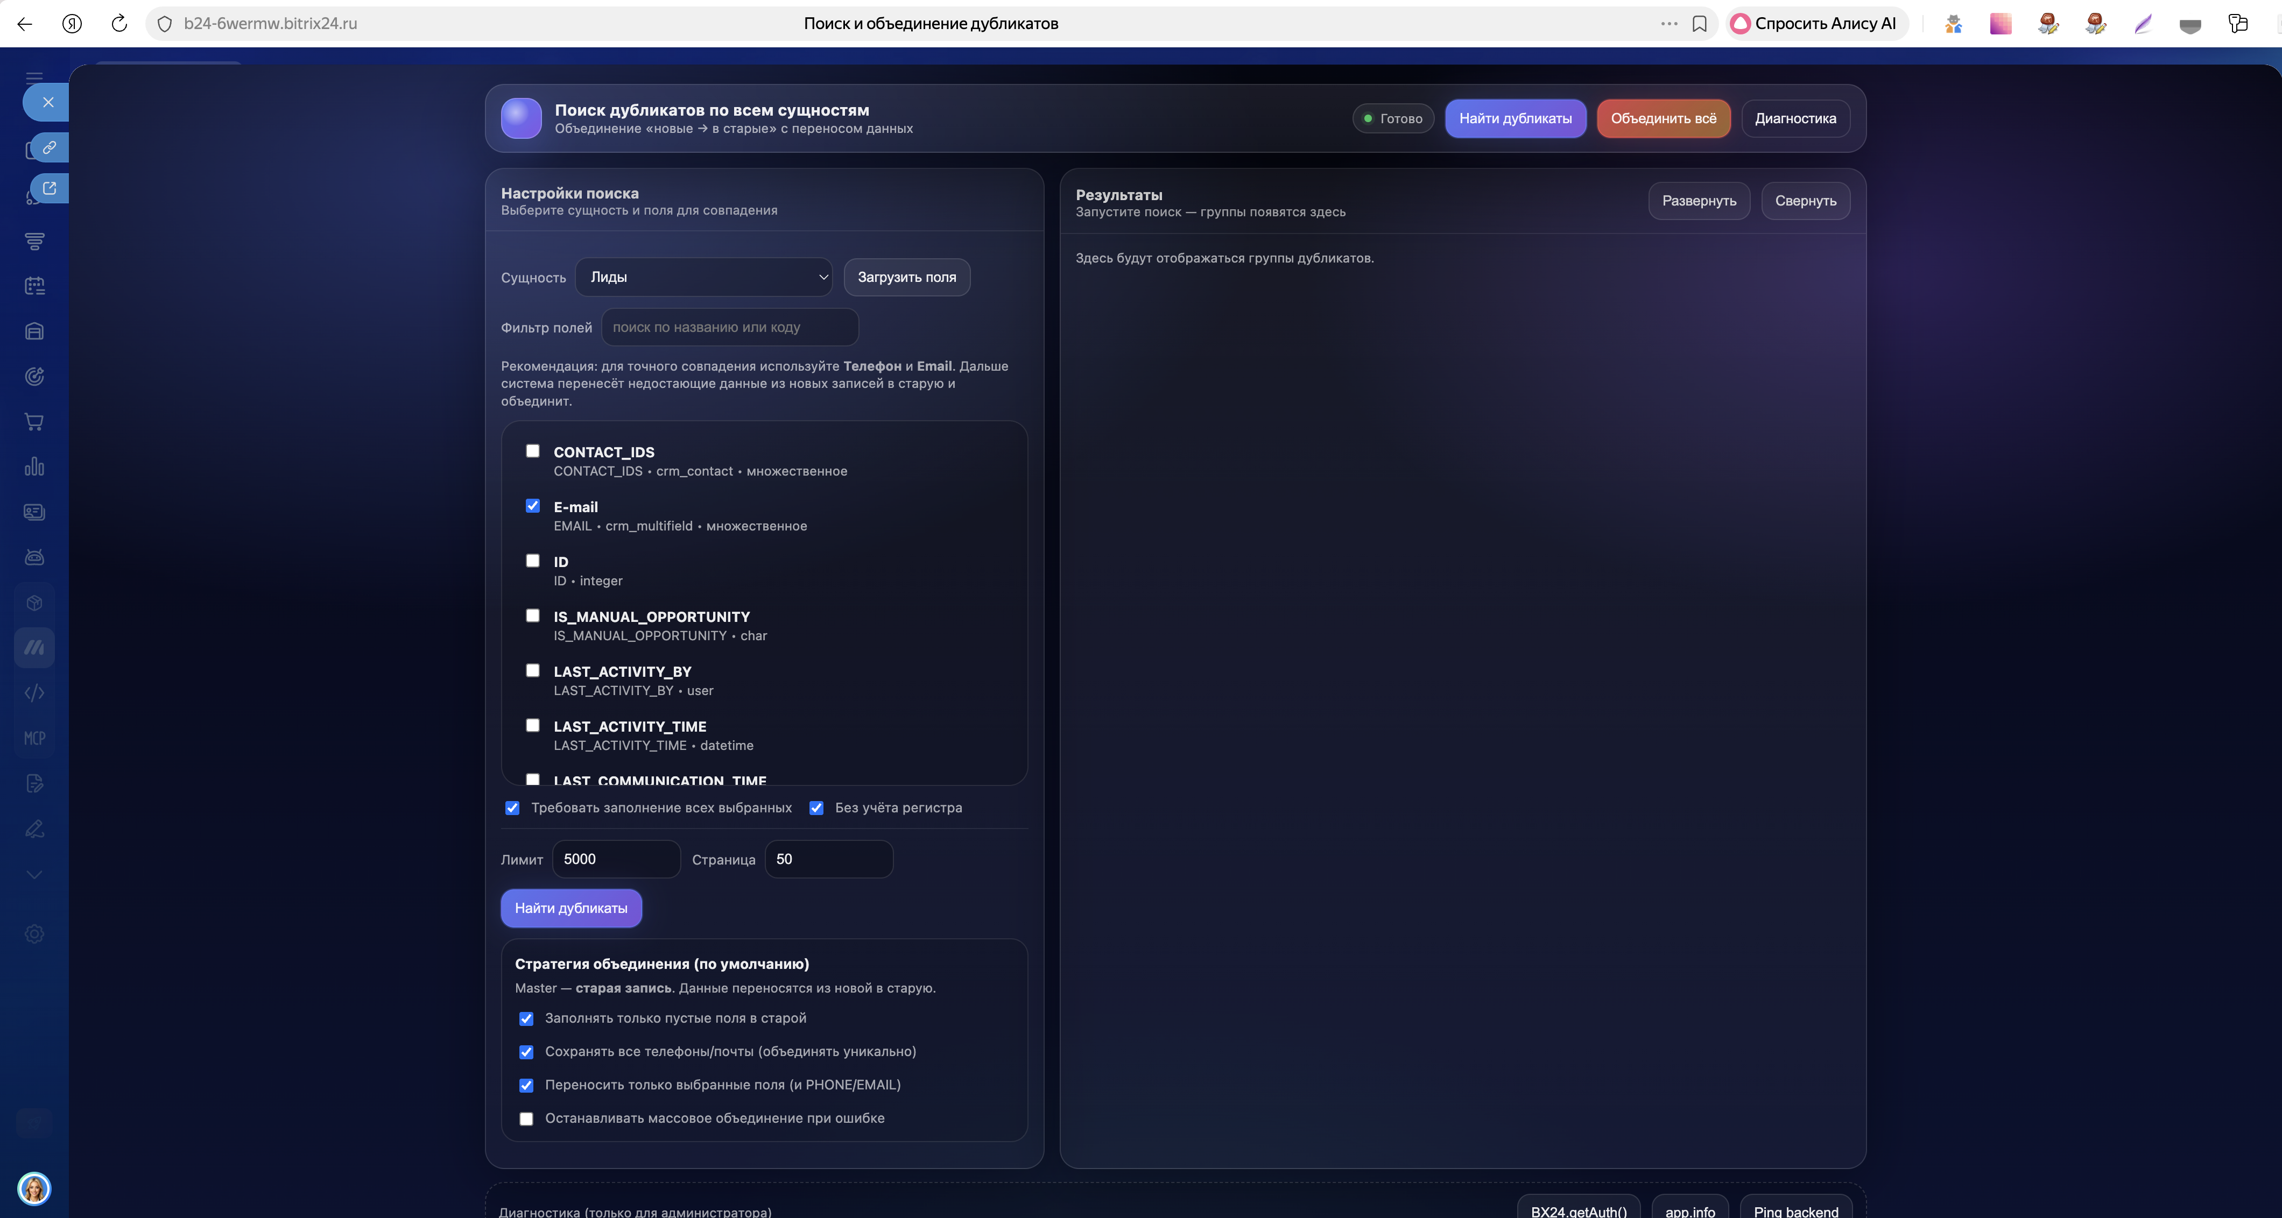Open the Сущность entity dropdown
This screenshot has width=2282, height=1218.
point(703,277)
